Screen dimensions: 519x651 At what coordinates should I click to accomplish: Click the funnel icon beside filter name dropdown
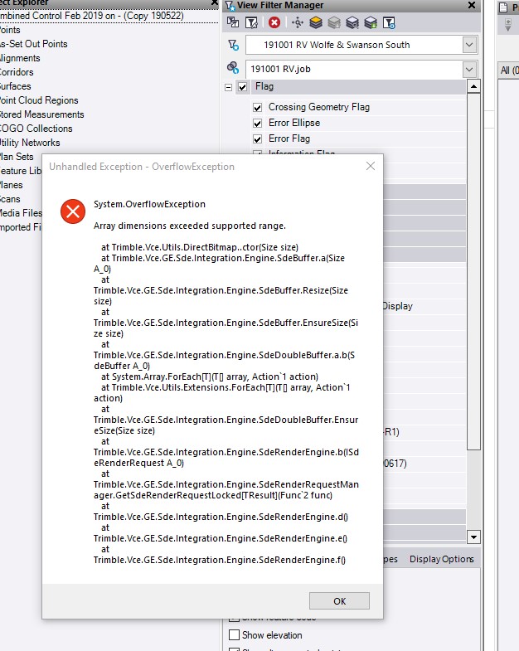(x=233, y=45)
